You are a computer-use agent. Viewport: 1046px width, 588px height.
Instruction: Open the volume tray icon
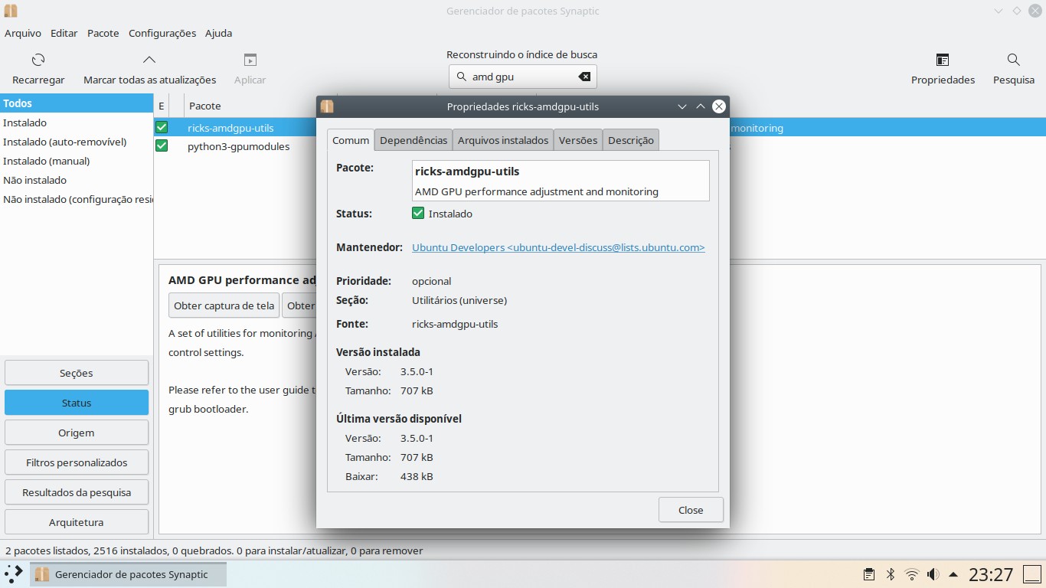[933, 574]
